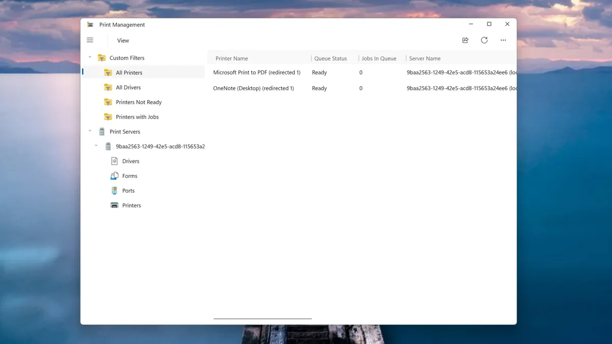
Task: Open Printers under the server
Action: [x=132, y=206]
